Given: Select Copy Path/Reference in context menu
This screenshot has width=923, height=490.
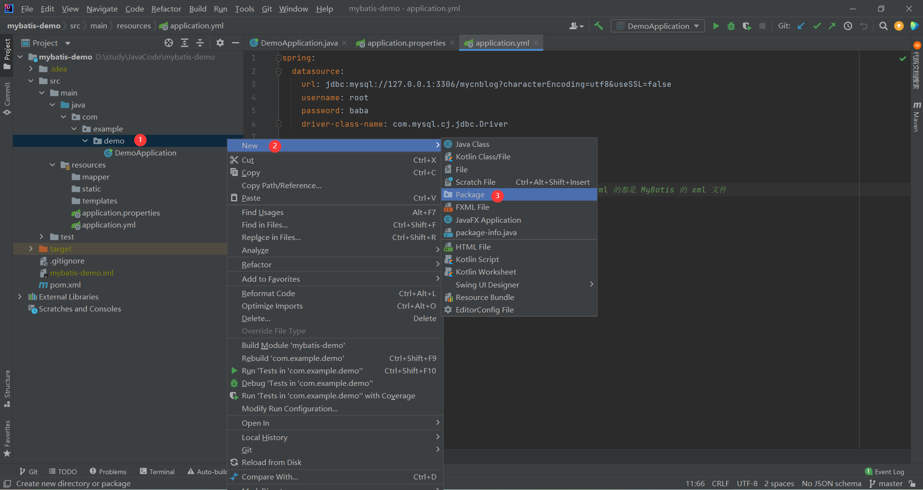Looking at the screenshot, I should coord(335,185).
